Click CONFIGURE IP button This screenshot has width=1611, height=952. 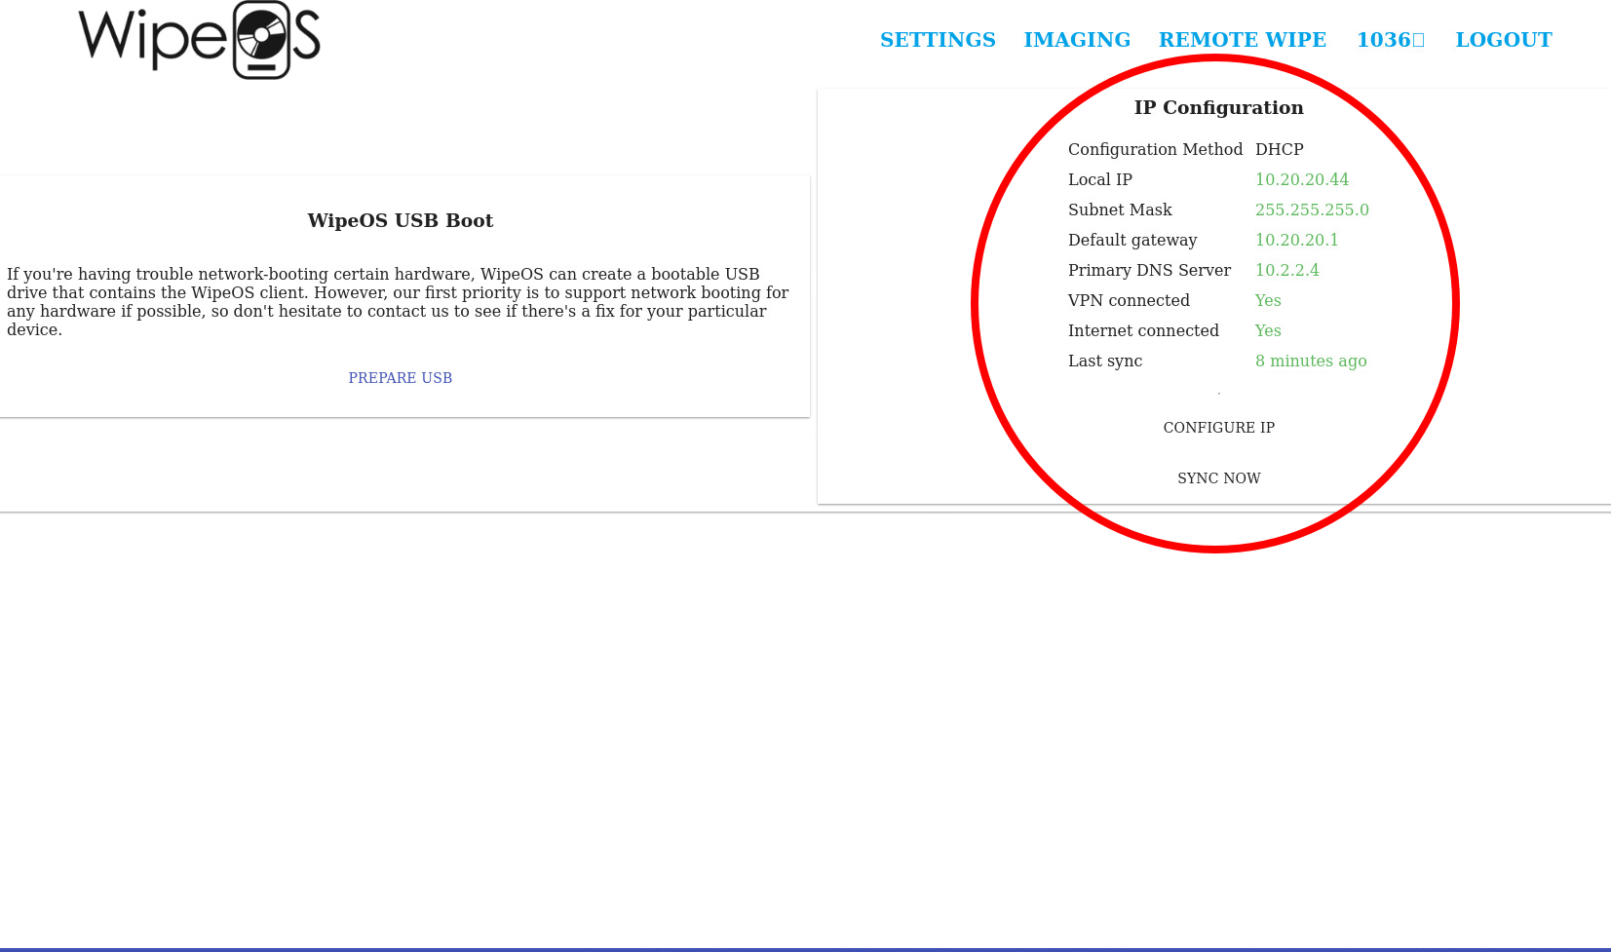click(x=1219, y=428)
